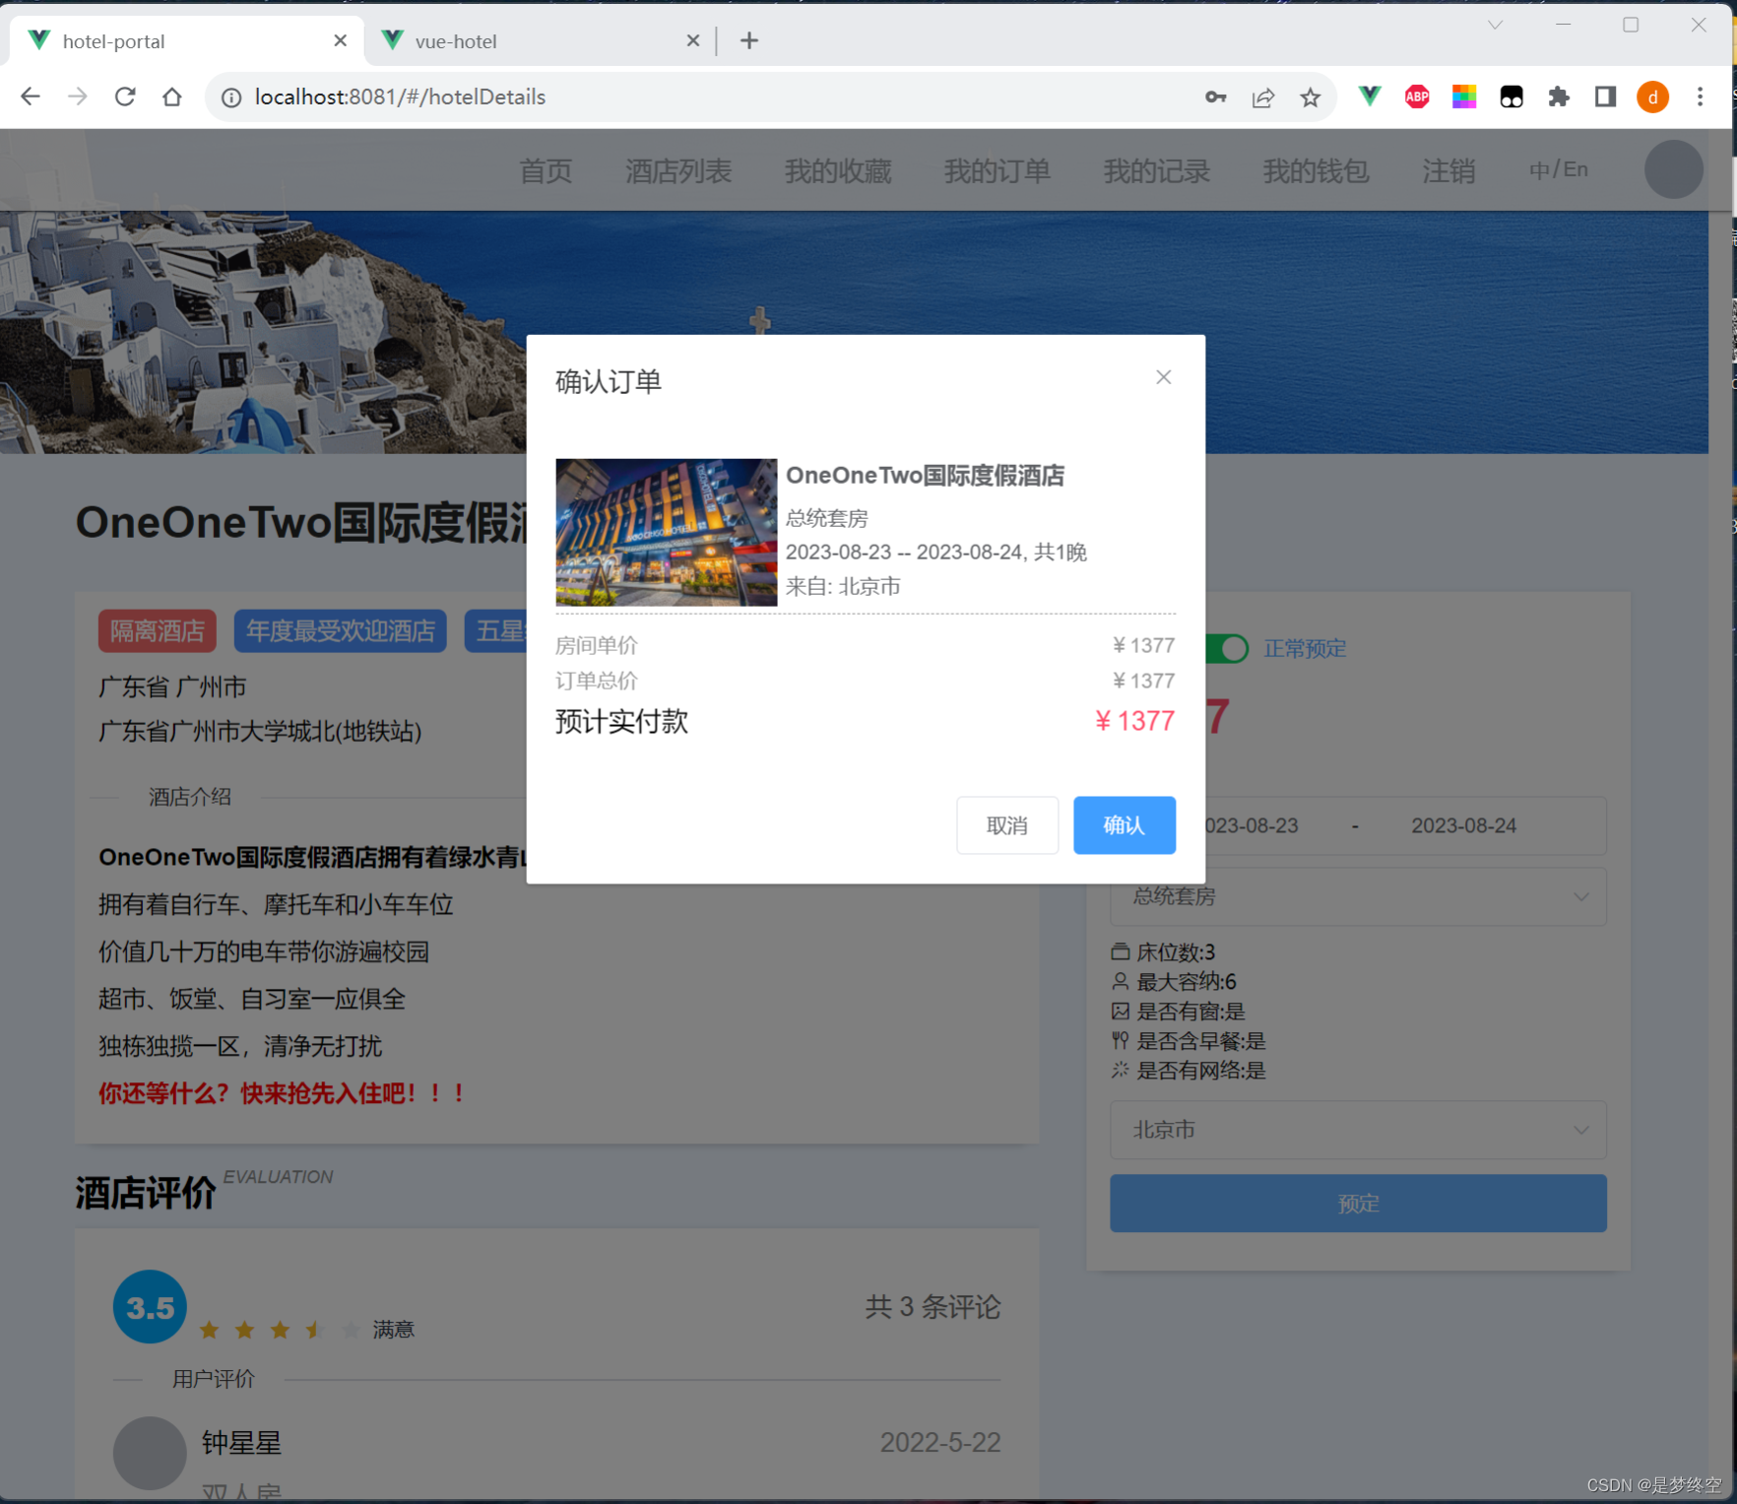Click the share page icon
Image resolution: width=1737 pixels, height=1504 pixels.
pos(1262,97)
